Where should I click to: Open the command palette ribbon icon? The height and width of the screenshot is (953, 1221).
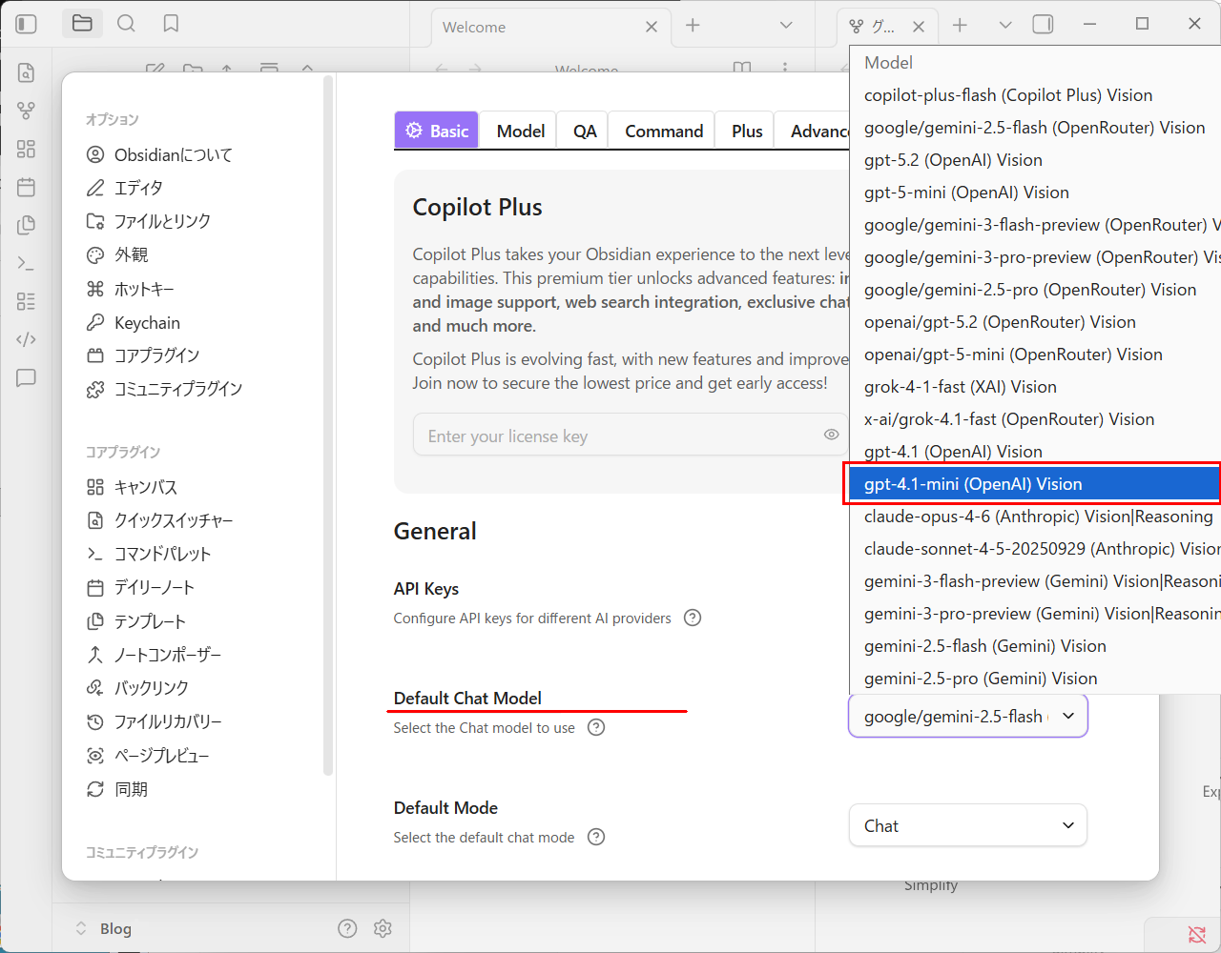(26, 263)
